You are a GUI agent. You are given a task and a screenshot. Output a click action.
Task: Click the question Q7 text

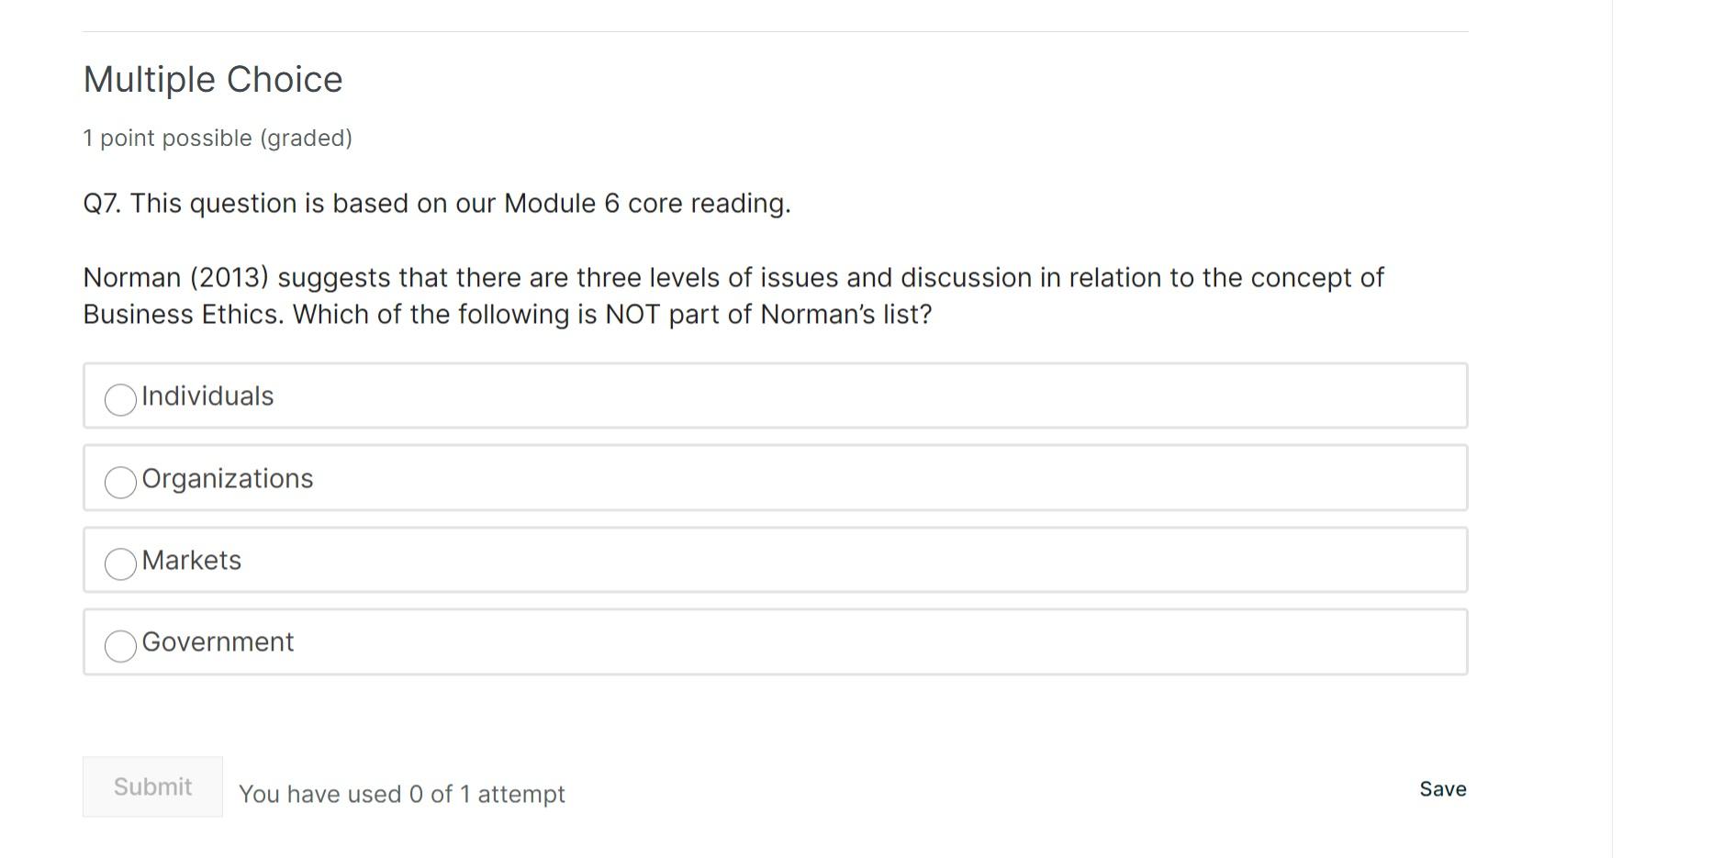click(437, 203)
